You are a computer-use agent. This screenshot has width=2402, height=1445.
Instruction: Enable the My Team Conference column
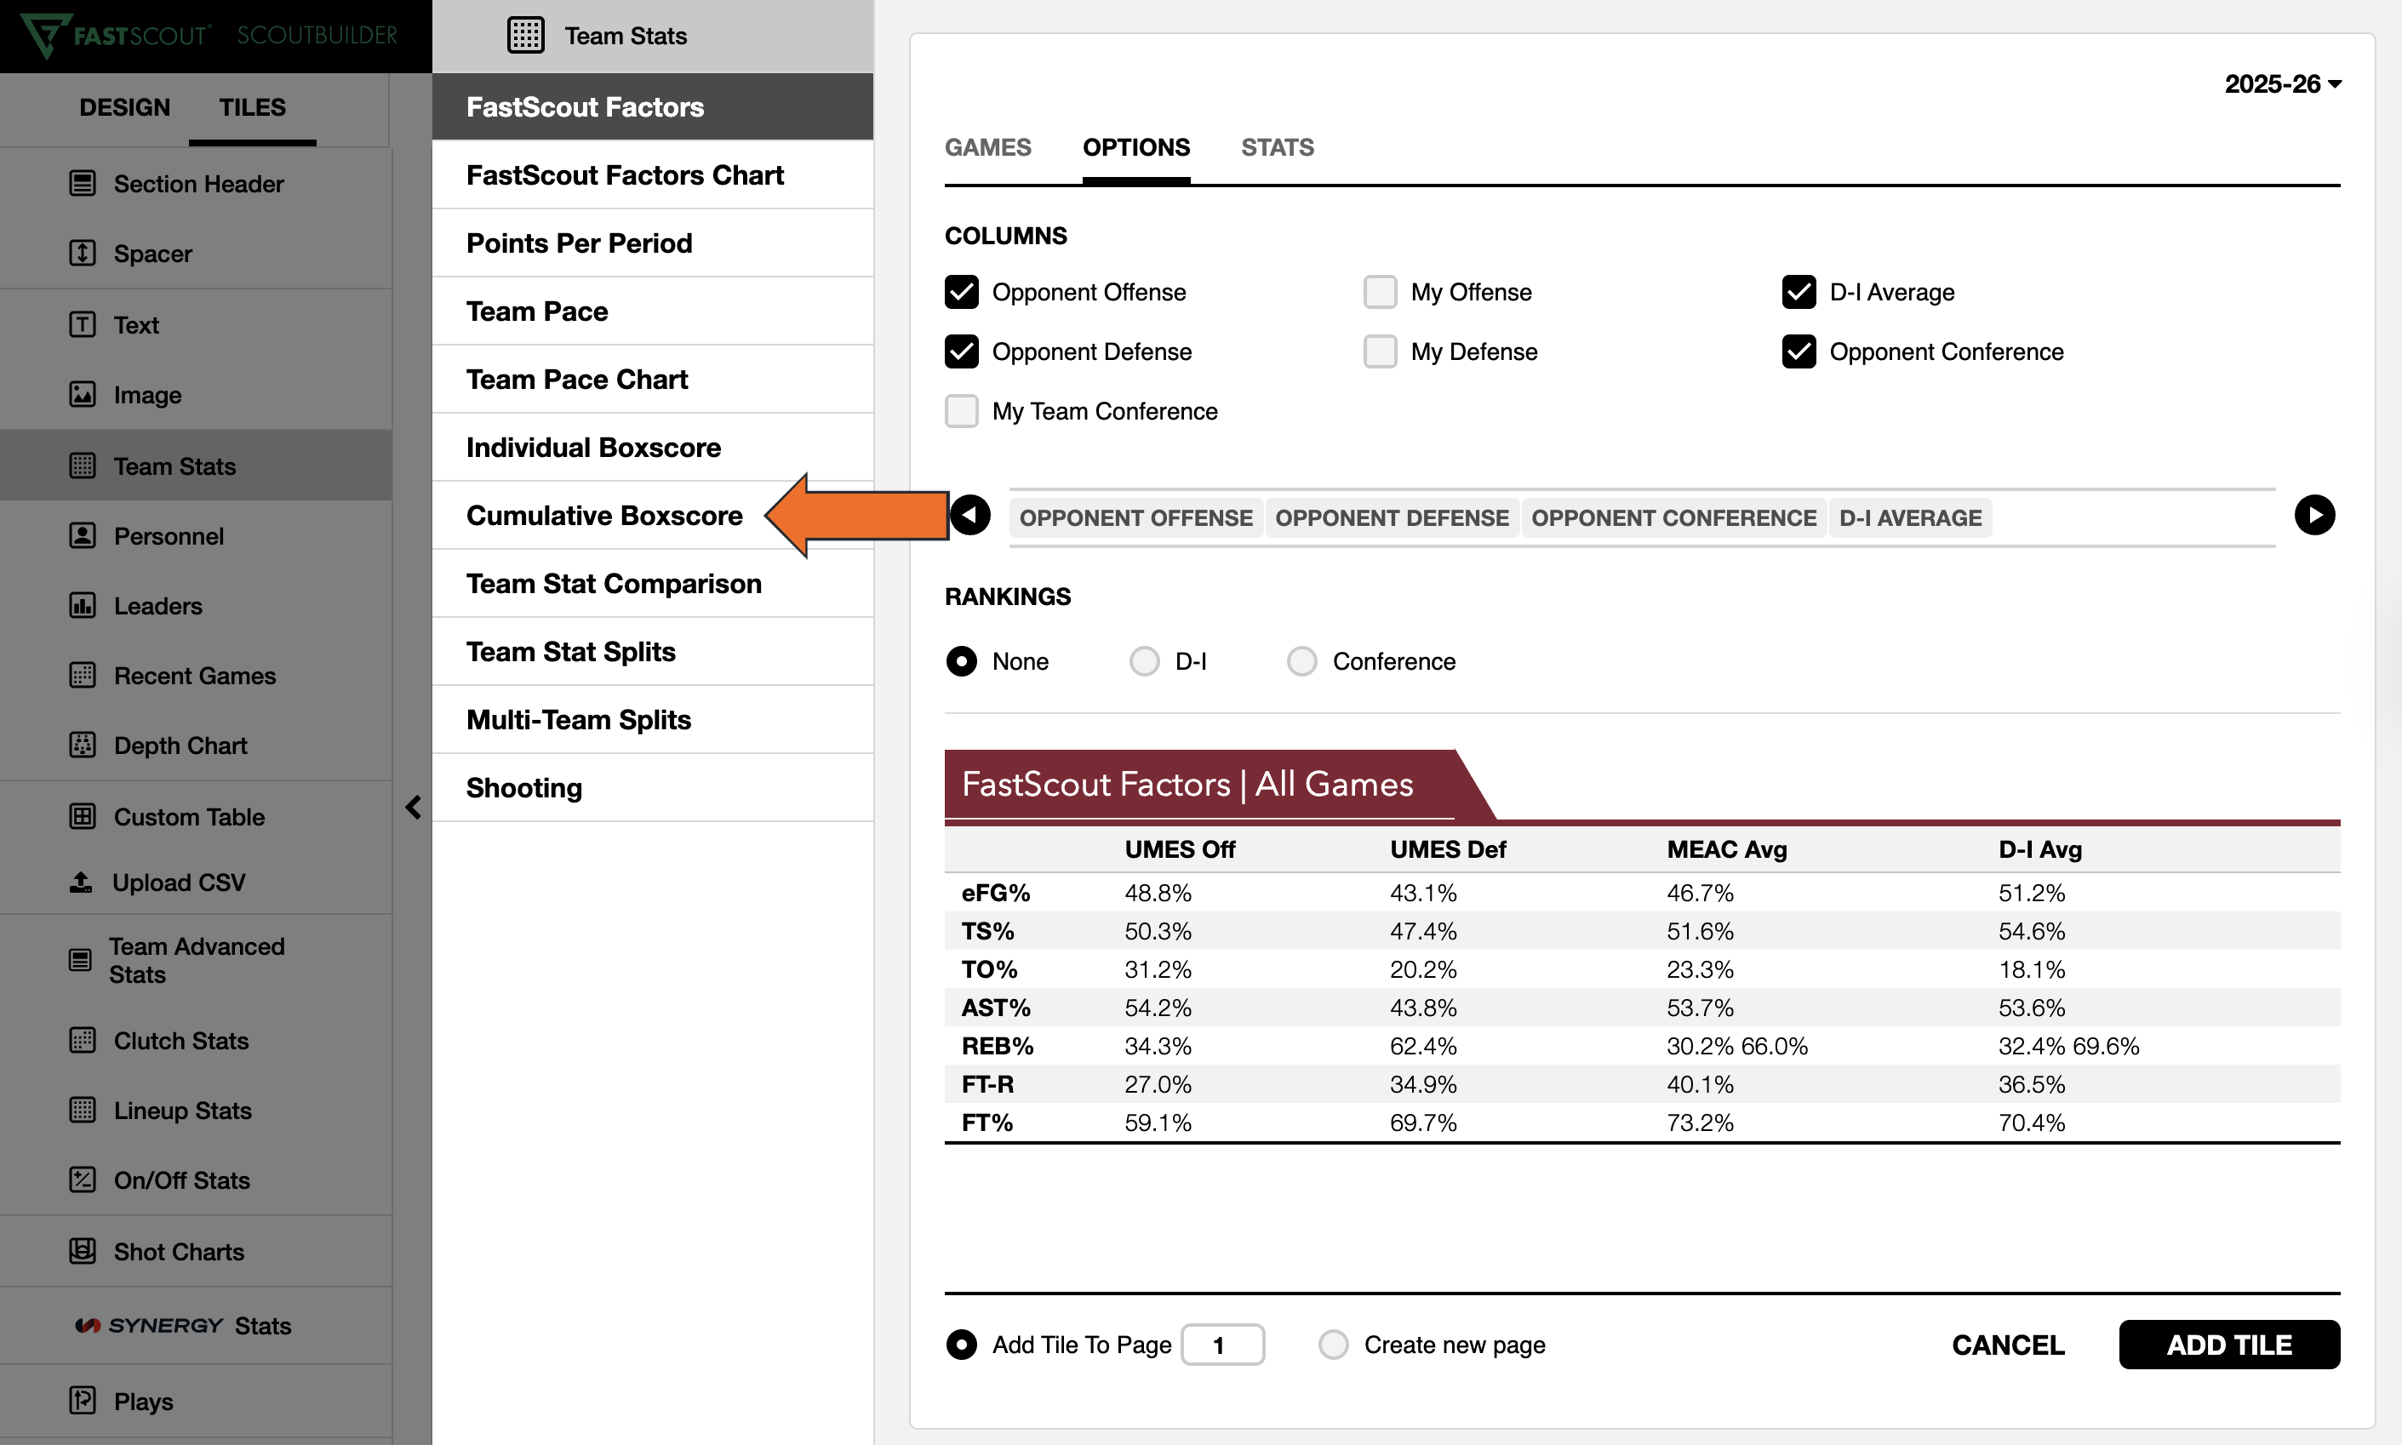coord(961,411)
